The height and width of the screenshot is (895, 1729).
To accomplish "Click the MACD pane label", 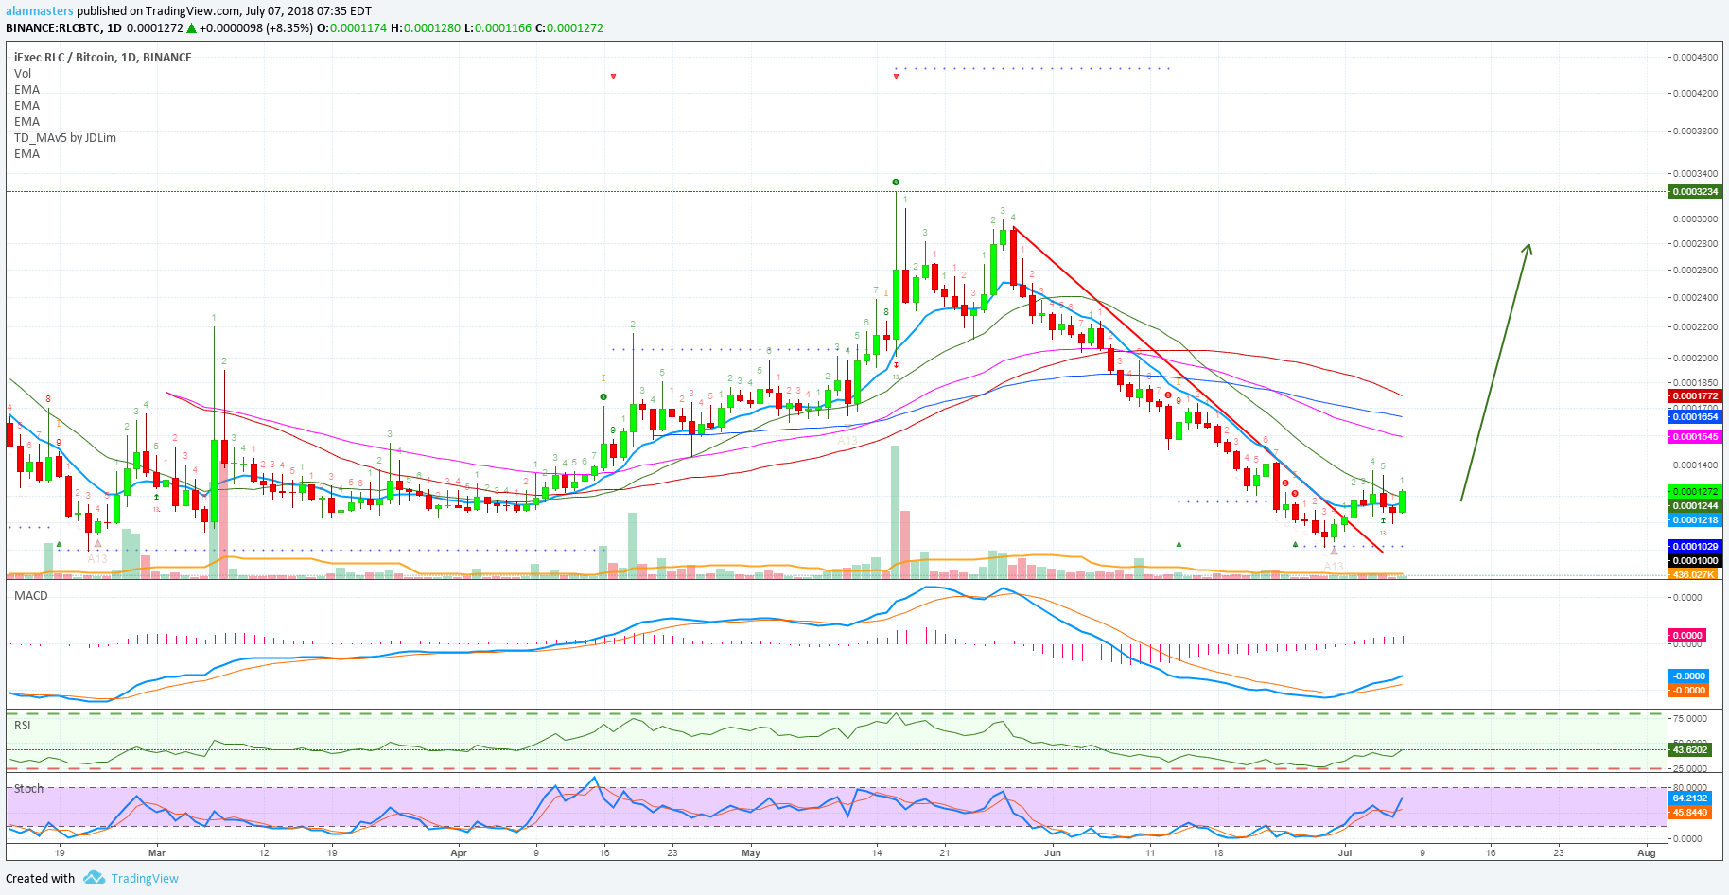I will coord(31,596).
